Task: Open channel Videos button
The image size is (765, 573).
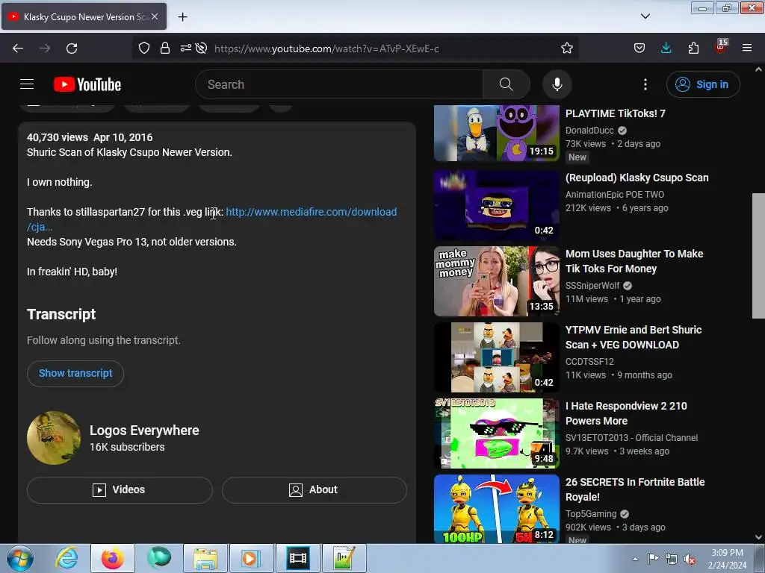Action: click(x=120, y=489)
